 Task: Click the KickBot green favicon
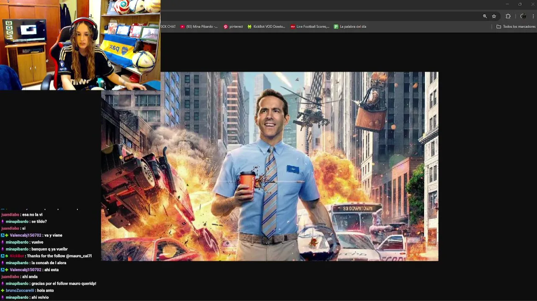249,26
